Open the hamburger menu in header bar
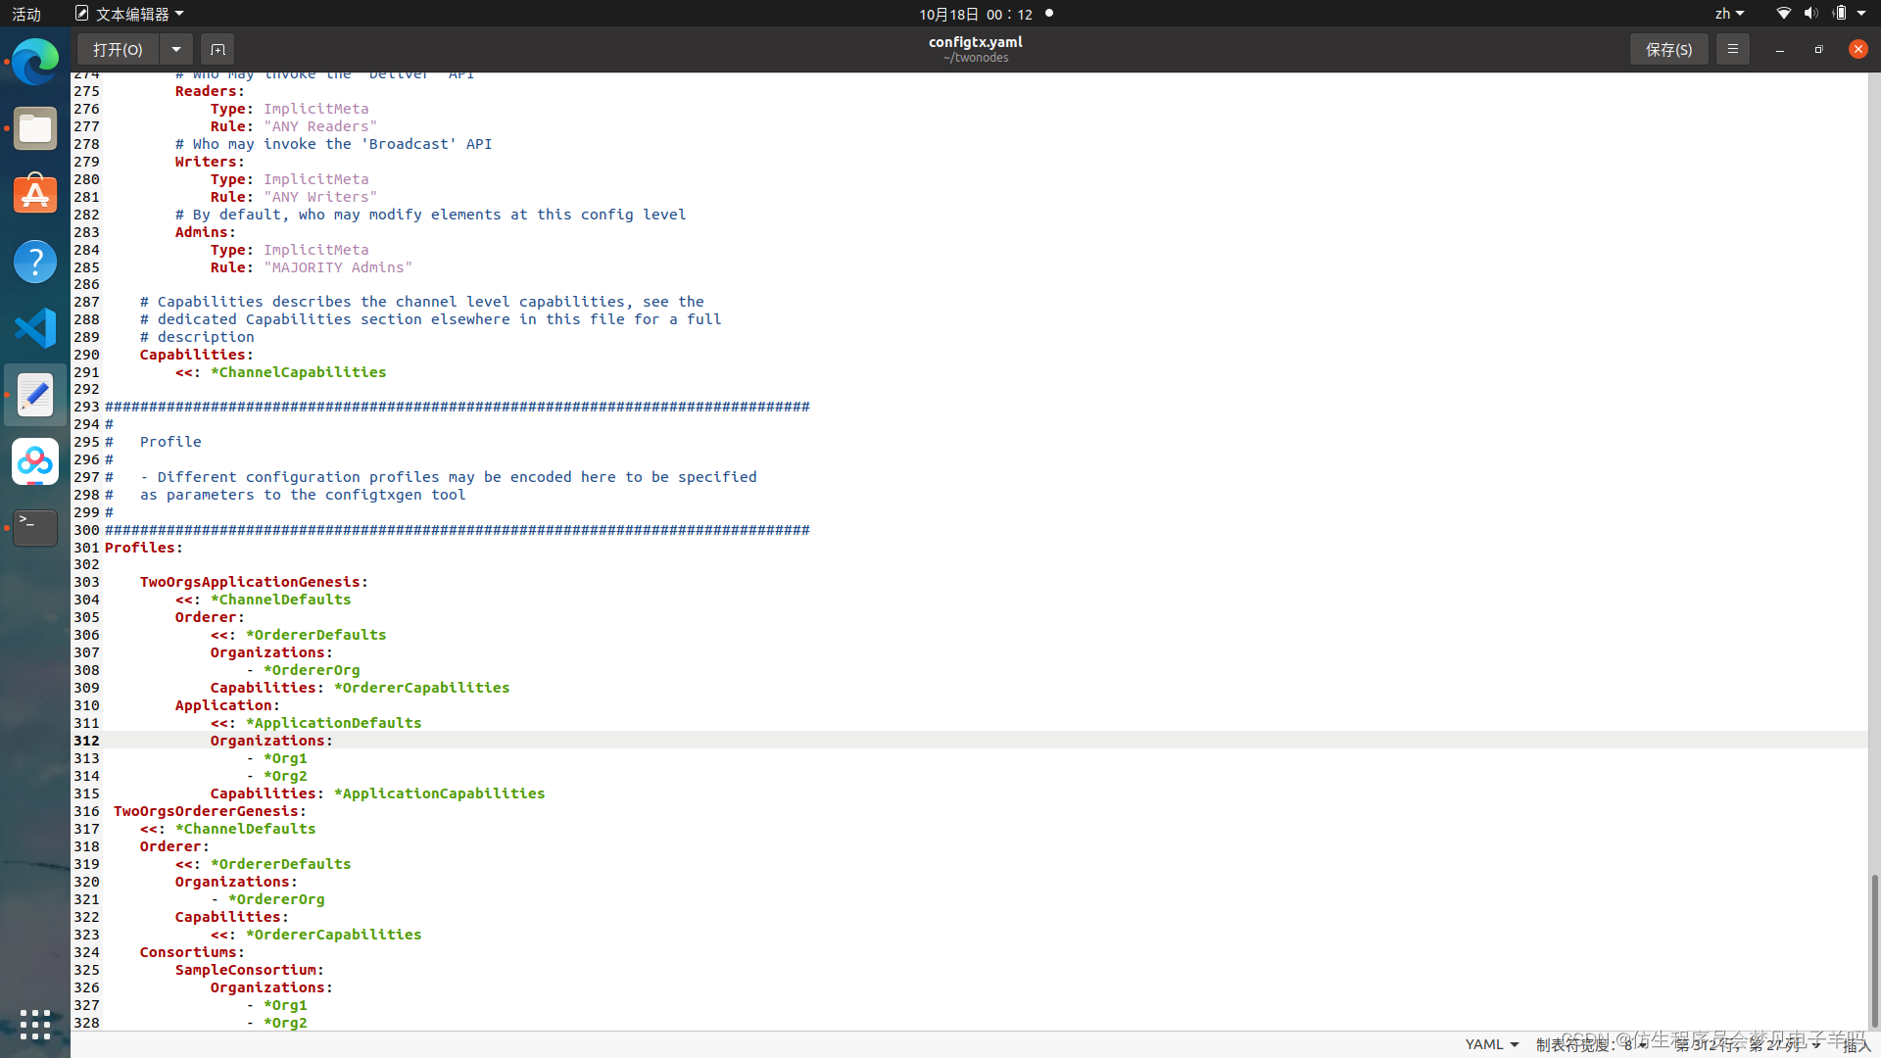The height and width of the screenshot is (1058, 1881). (1732, 49)
